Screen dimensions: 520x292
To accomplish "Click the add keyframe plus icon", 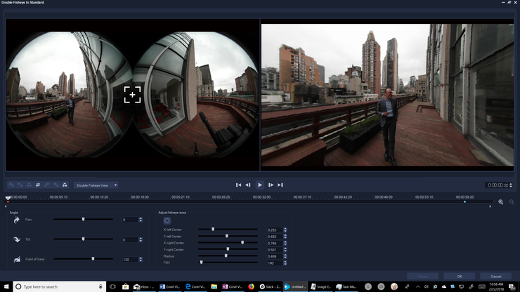I will coord(11,185).
